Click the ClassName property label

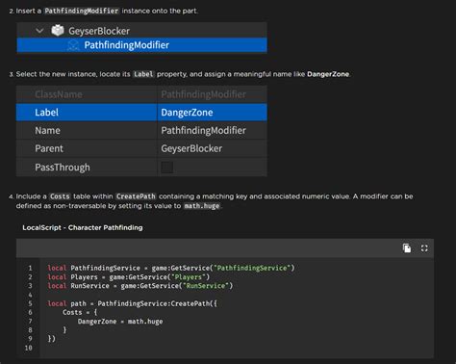pyautogui.click(x=59, y=94)
